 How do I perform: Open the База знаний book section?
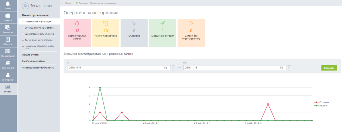(x=8, y=65)
